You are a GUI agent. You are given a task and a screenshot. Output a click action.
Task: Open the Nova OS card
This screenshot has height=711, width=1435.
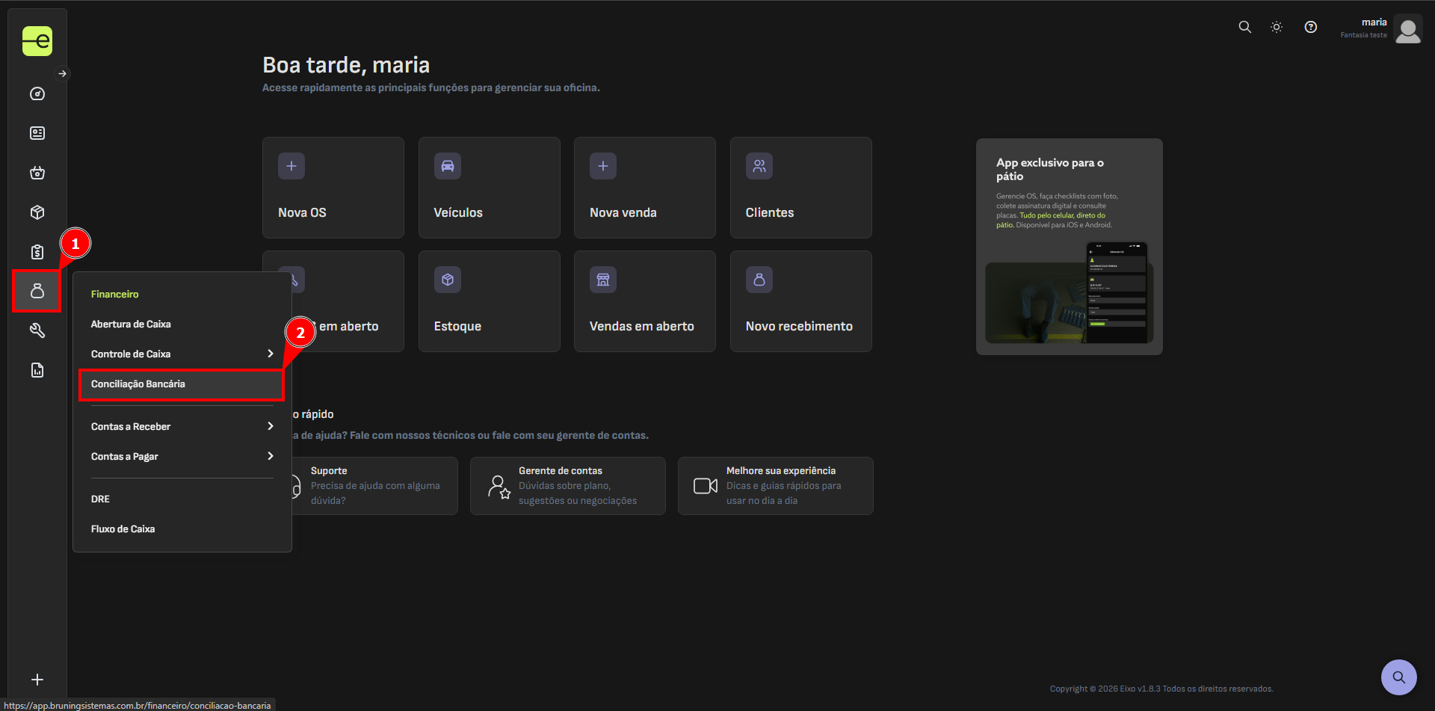click(x=333, y=188)
